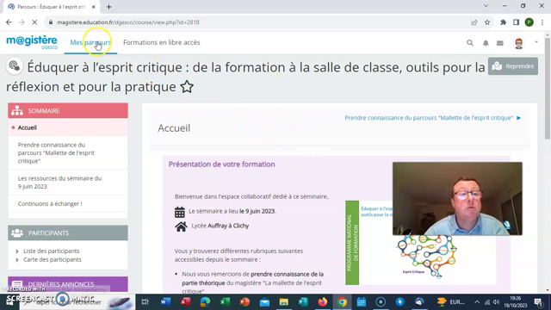Viewport: 551px width, 310px height.
Task: Open the Chrome three-dot menu
Action: click(542, 22)
